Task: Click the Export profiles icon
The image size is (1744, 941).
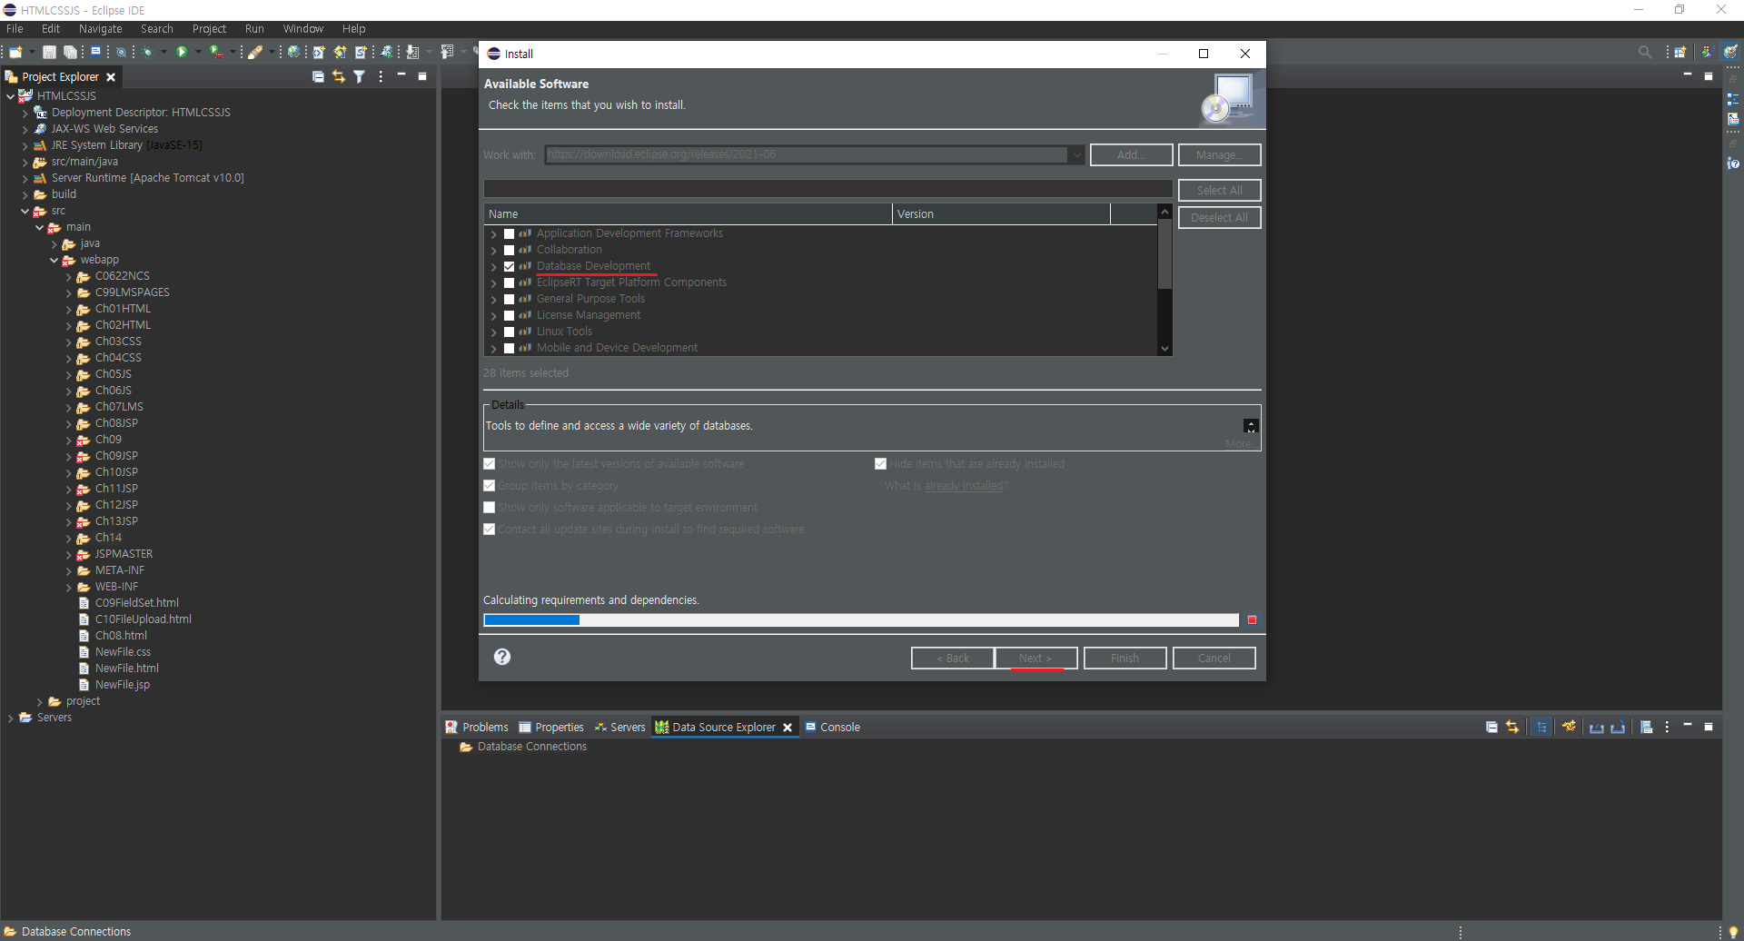Action: (x=1618, y=728)
